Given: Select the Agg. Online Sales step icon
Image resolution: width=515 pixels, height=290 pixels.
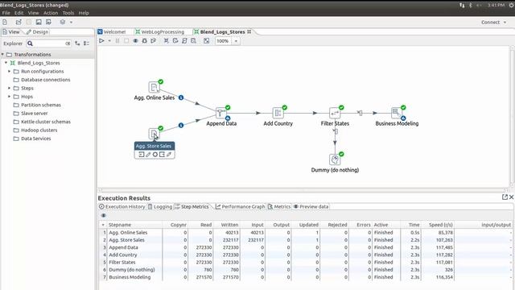Looking at the screenshot, I should coord(154,87).
